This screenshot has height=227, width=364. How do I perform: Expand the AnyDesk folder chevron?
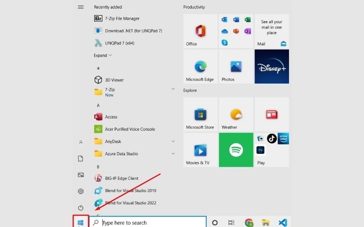[173, 141]
